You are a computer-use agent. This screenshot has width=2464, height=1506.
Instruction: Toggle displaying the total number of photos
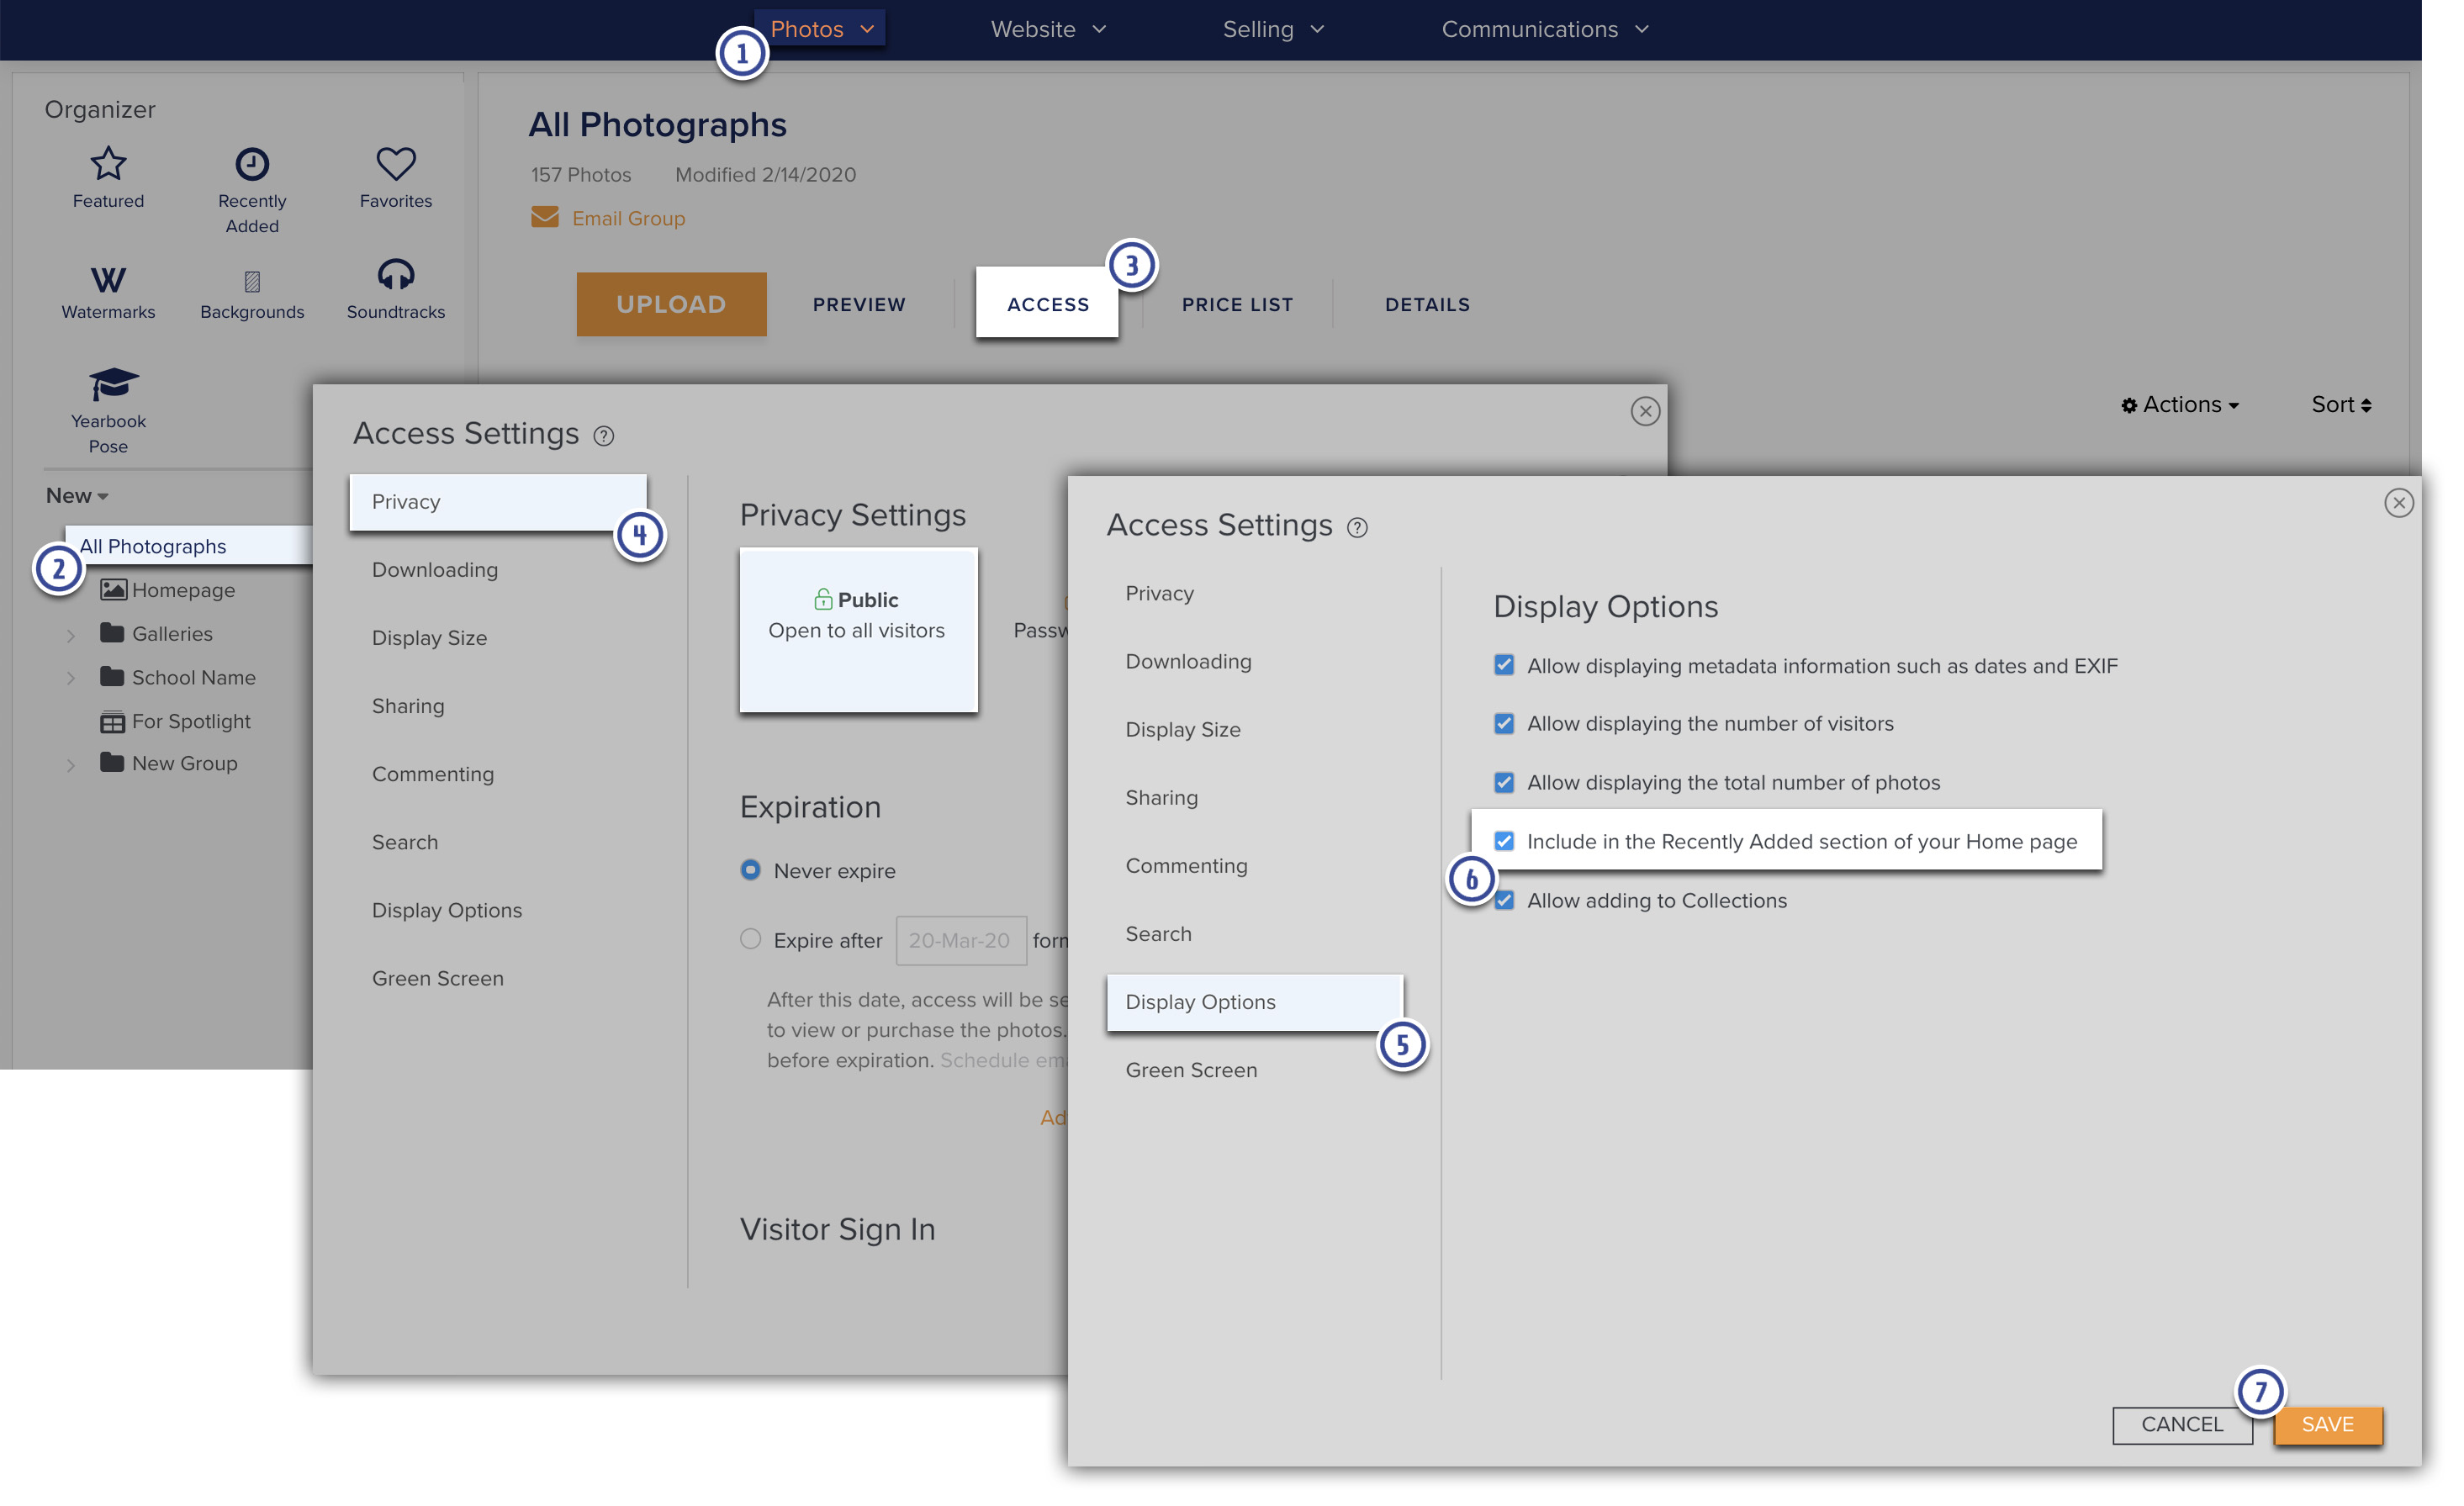(1504, 782)
